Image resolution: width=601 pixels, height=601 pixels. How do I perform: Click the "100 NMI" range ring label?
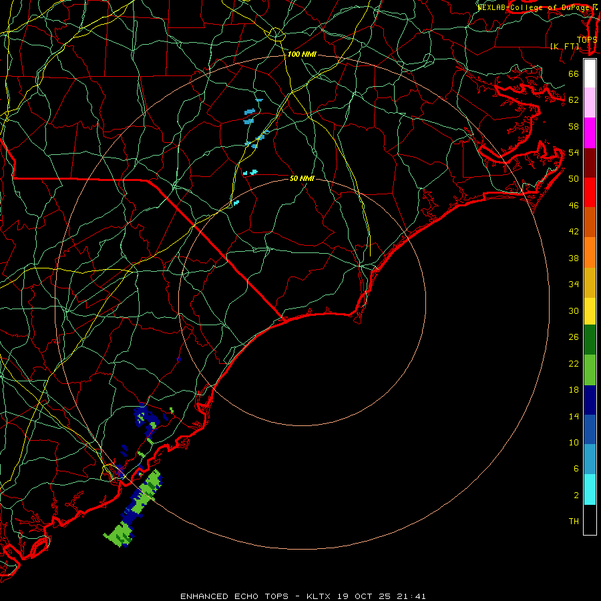302,54
